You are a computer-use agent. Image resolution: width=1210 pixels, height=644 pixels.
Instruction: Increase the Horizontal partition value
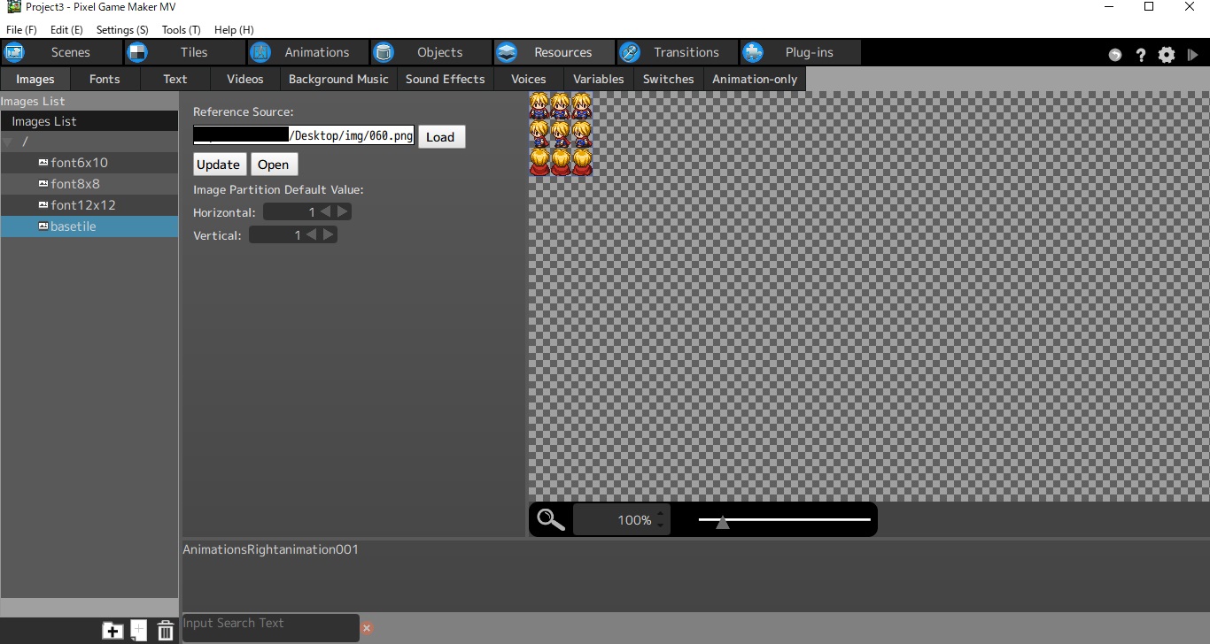click(x=343, y=212)
